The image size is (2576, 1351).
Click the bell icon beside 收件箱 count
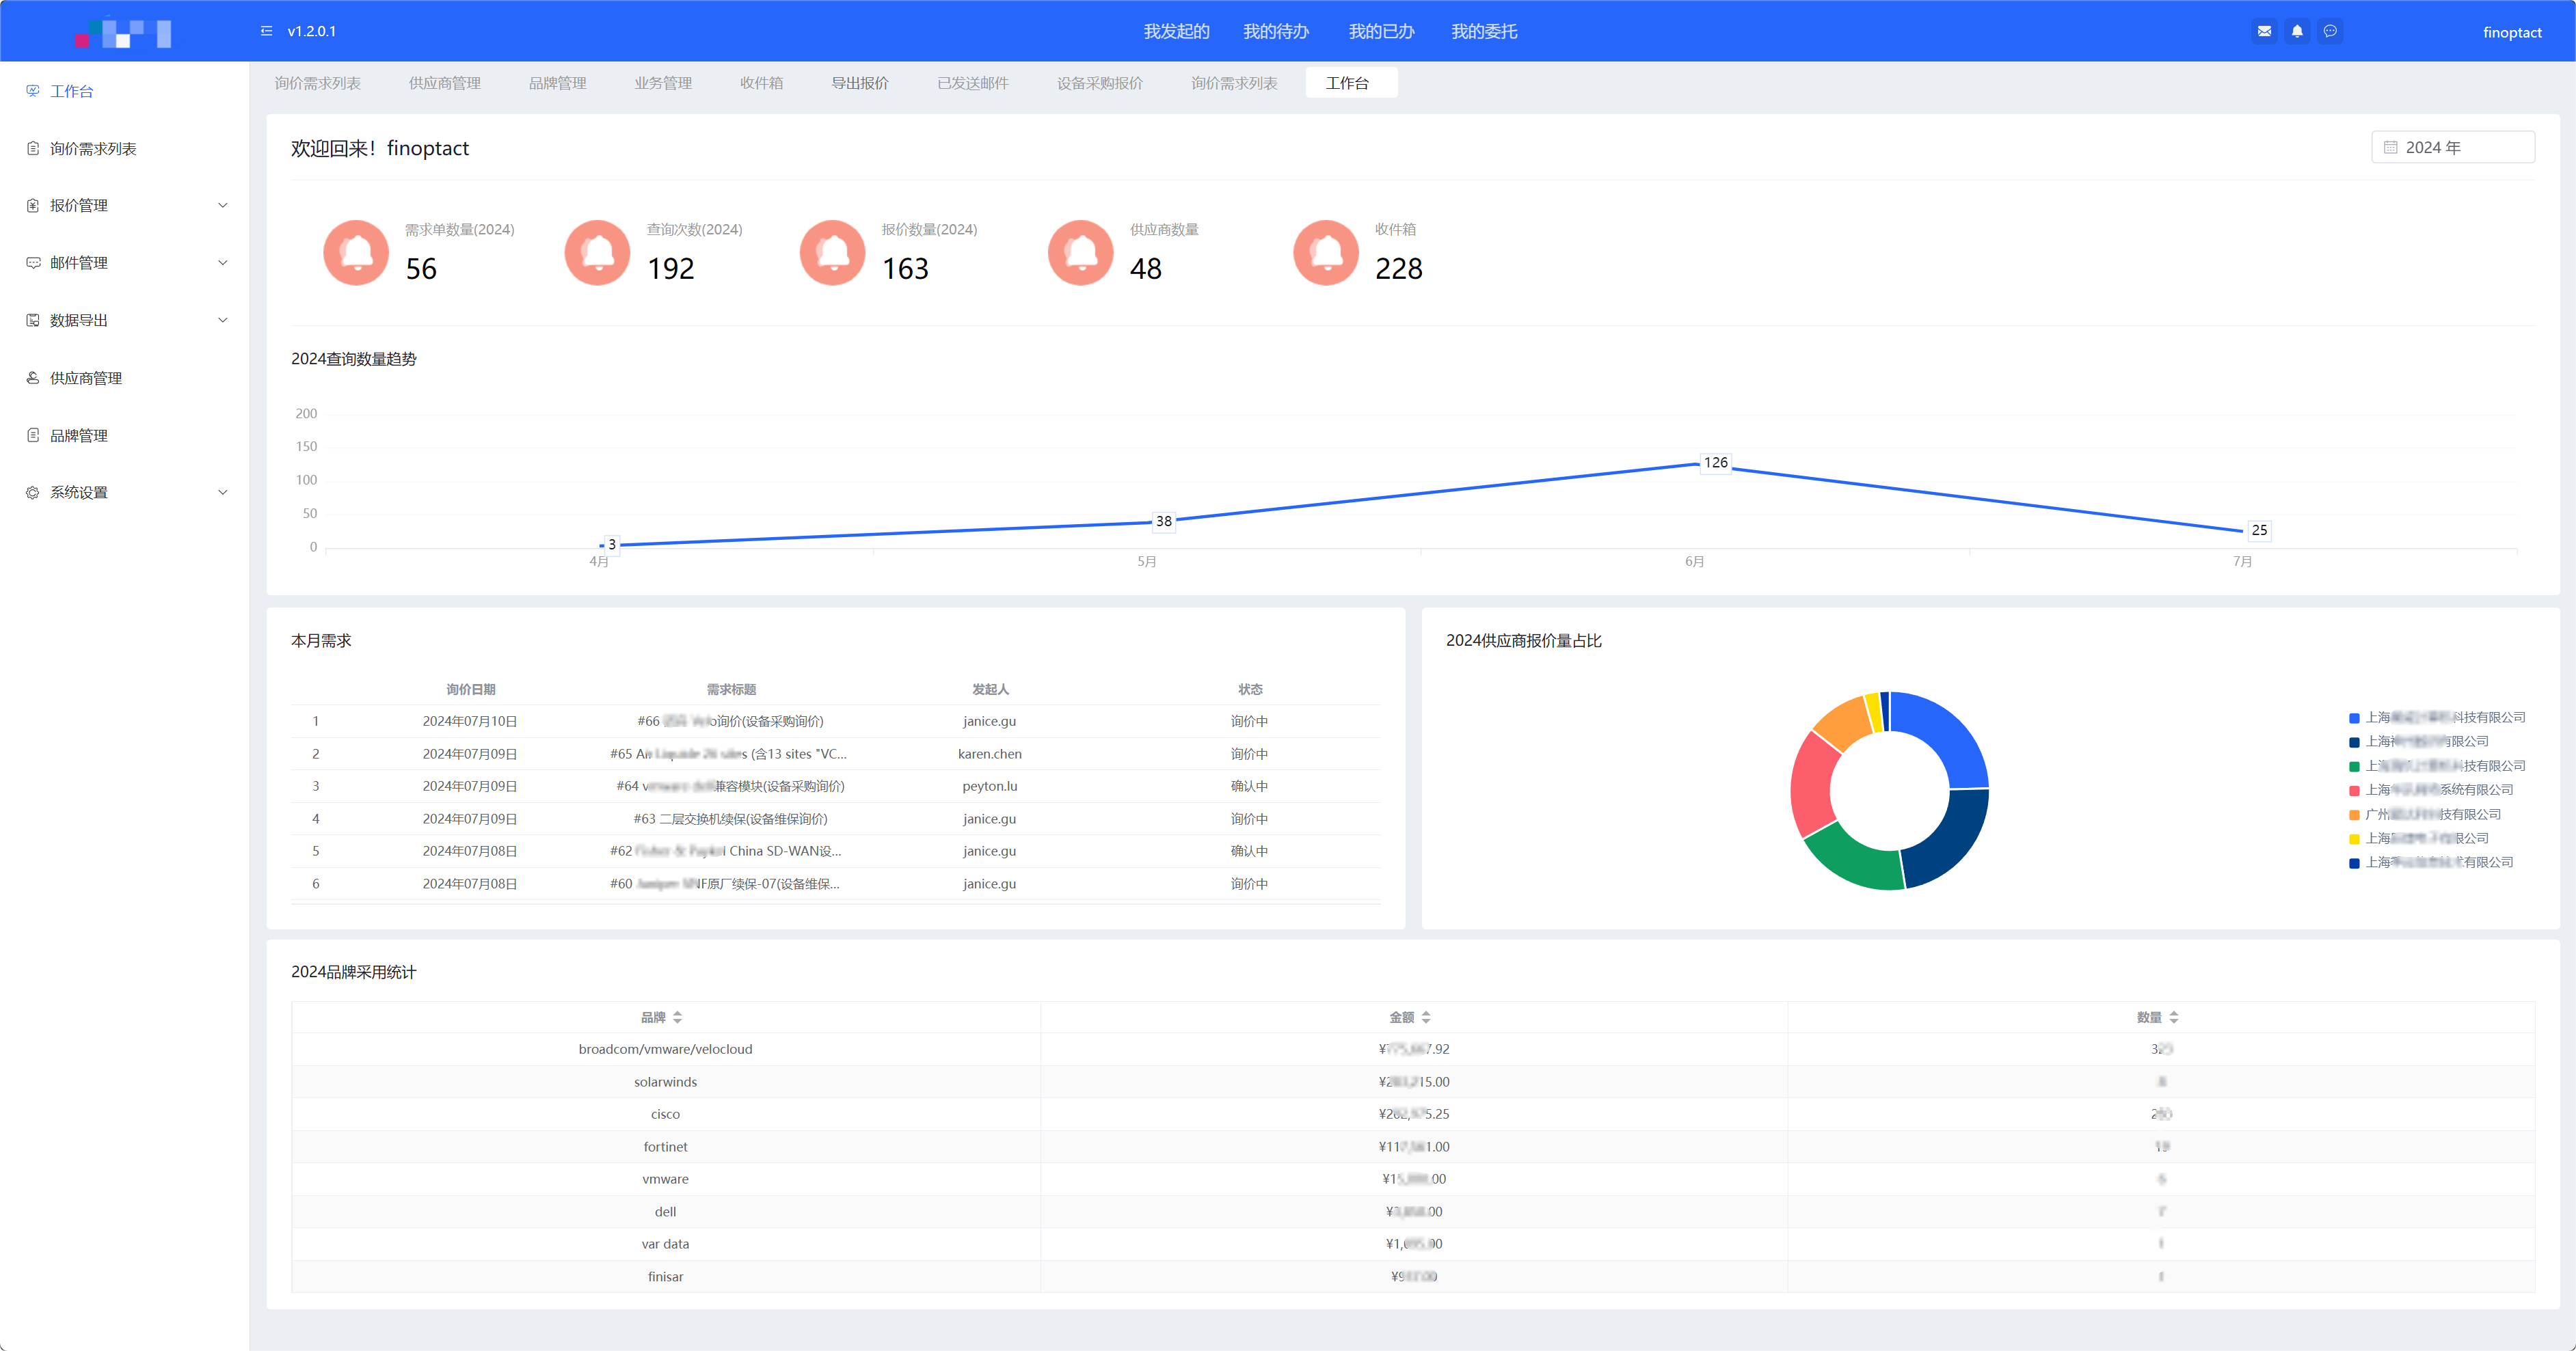(1326, 253)
